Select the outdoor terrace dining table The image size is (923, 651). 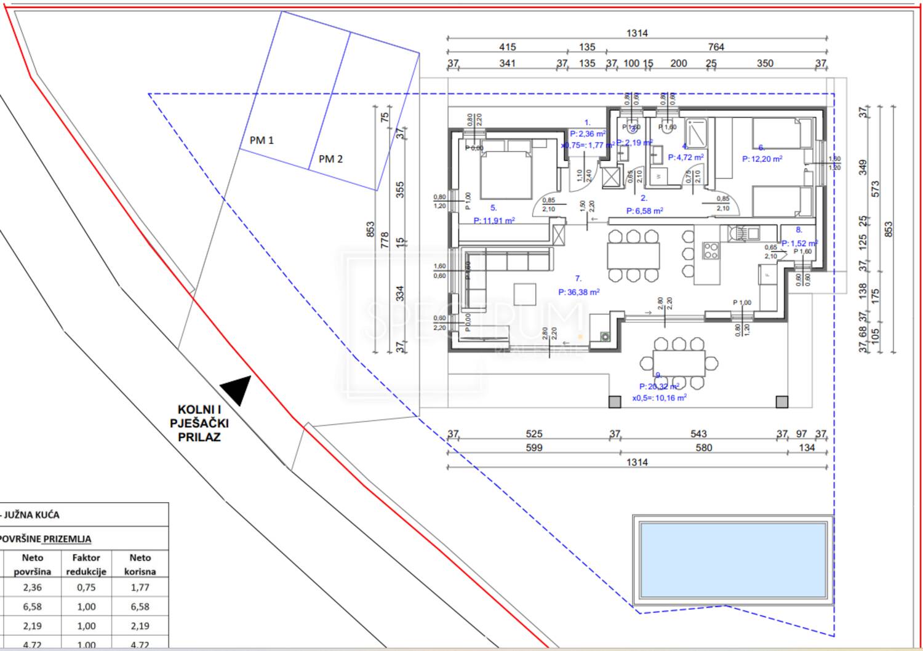pos(679,363)
